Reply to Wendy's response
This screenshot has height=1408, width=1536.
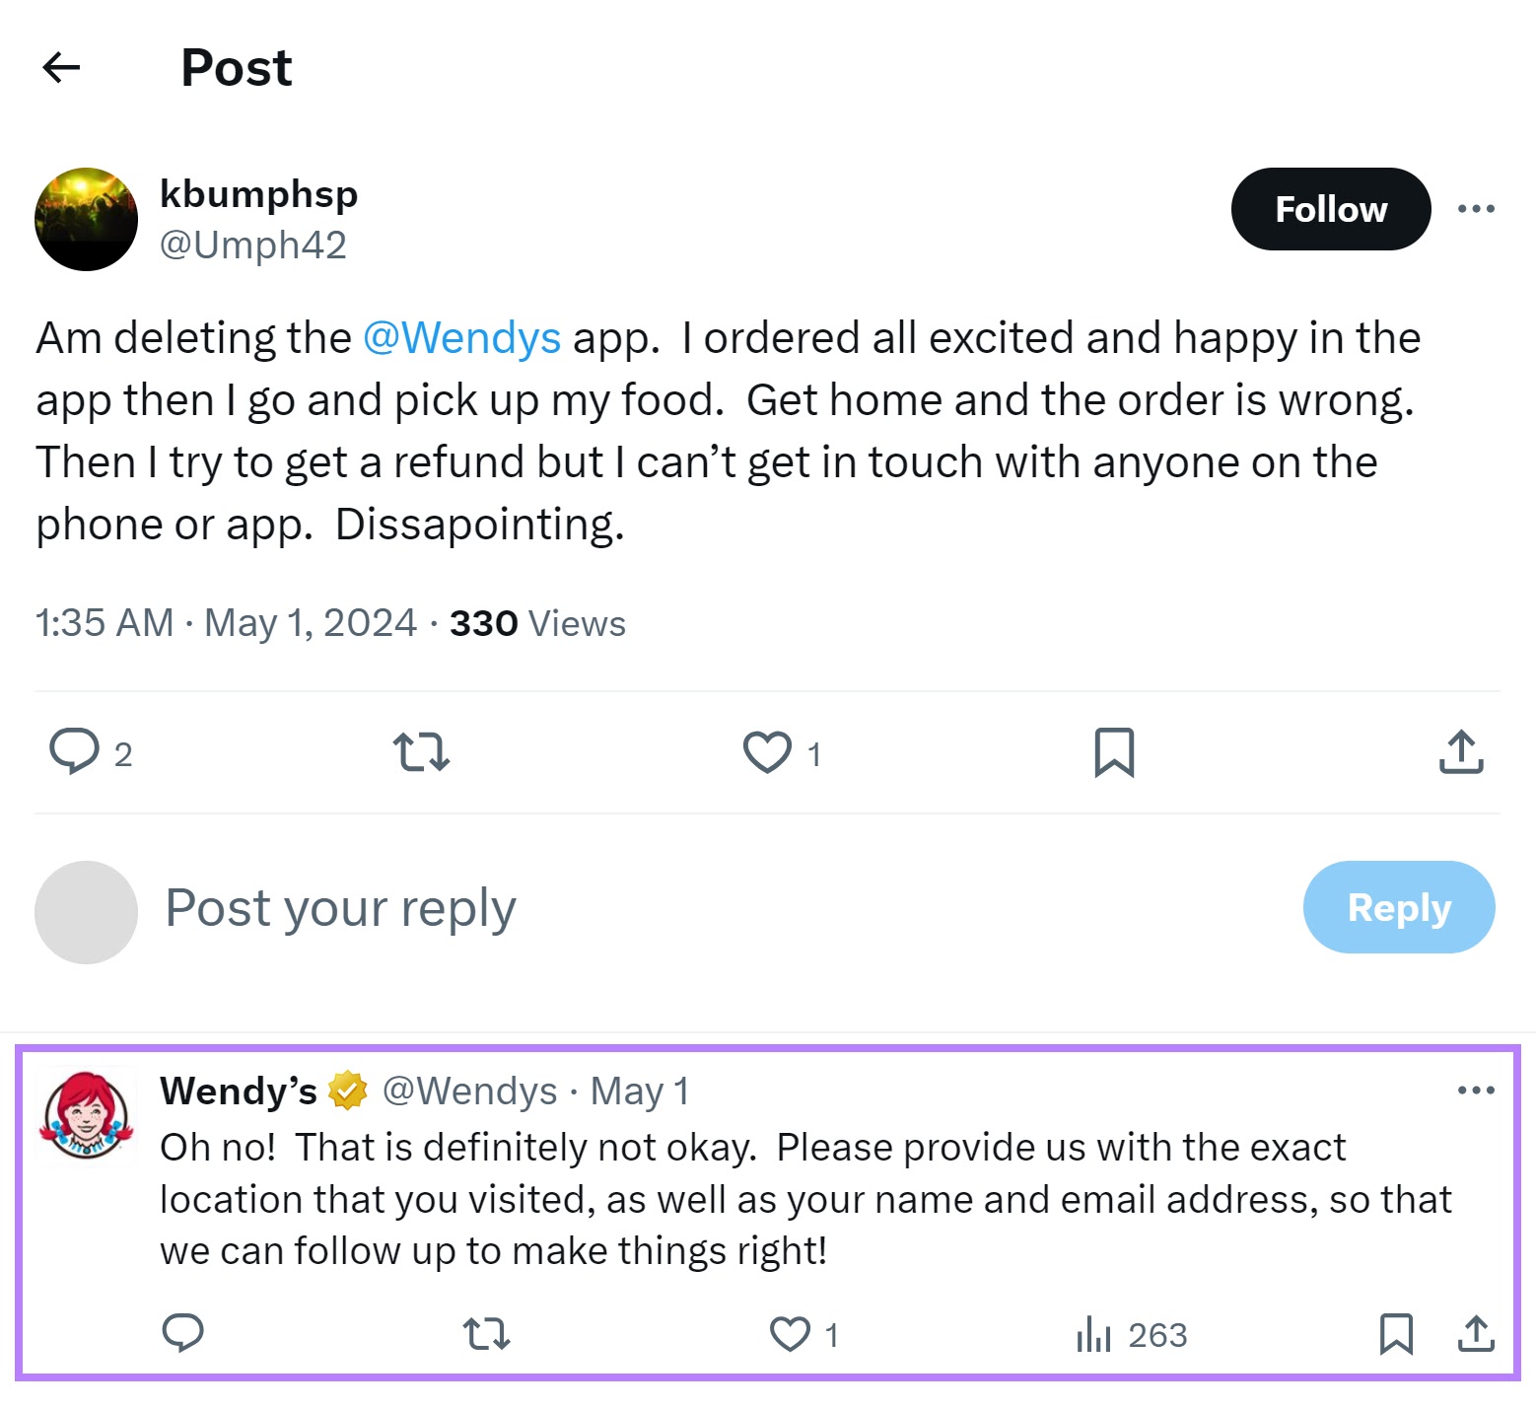point(182,1334)
